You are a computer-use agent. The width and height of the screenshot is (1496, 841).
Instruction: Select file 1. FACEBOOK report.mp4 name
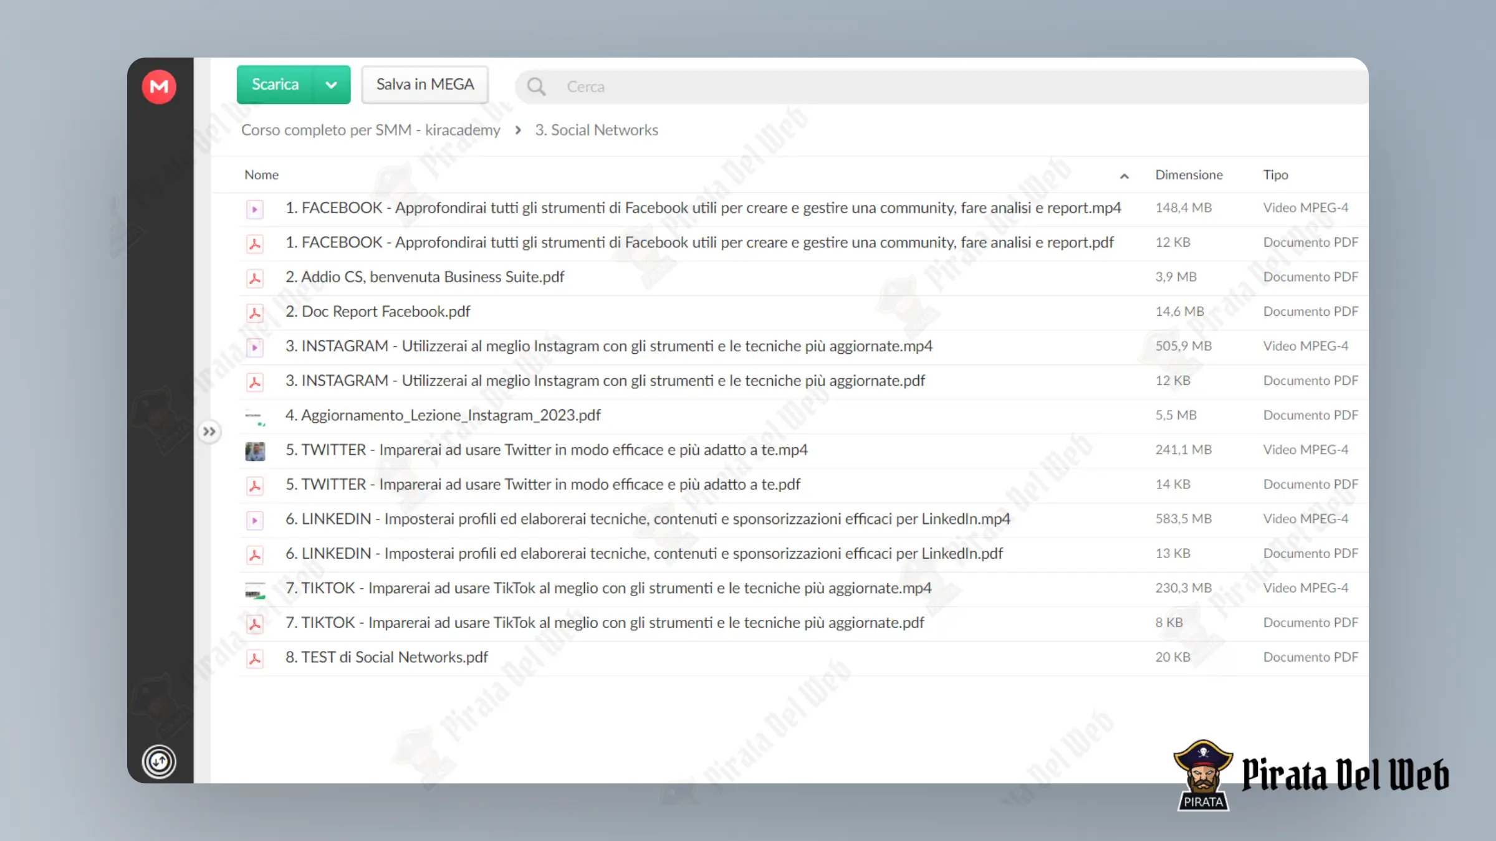(x=703, y=207)
